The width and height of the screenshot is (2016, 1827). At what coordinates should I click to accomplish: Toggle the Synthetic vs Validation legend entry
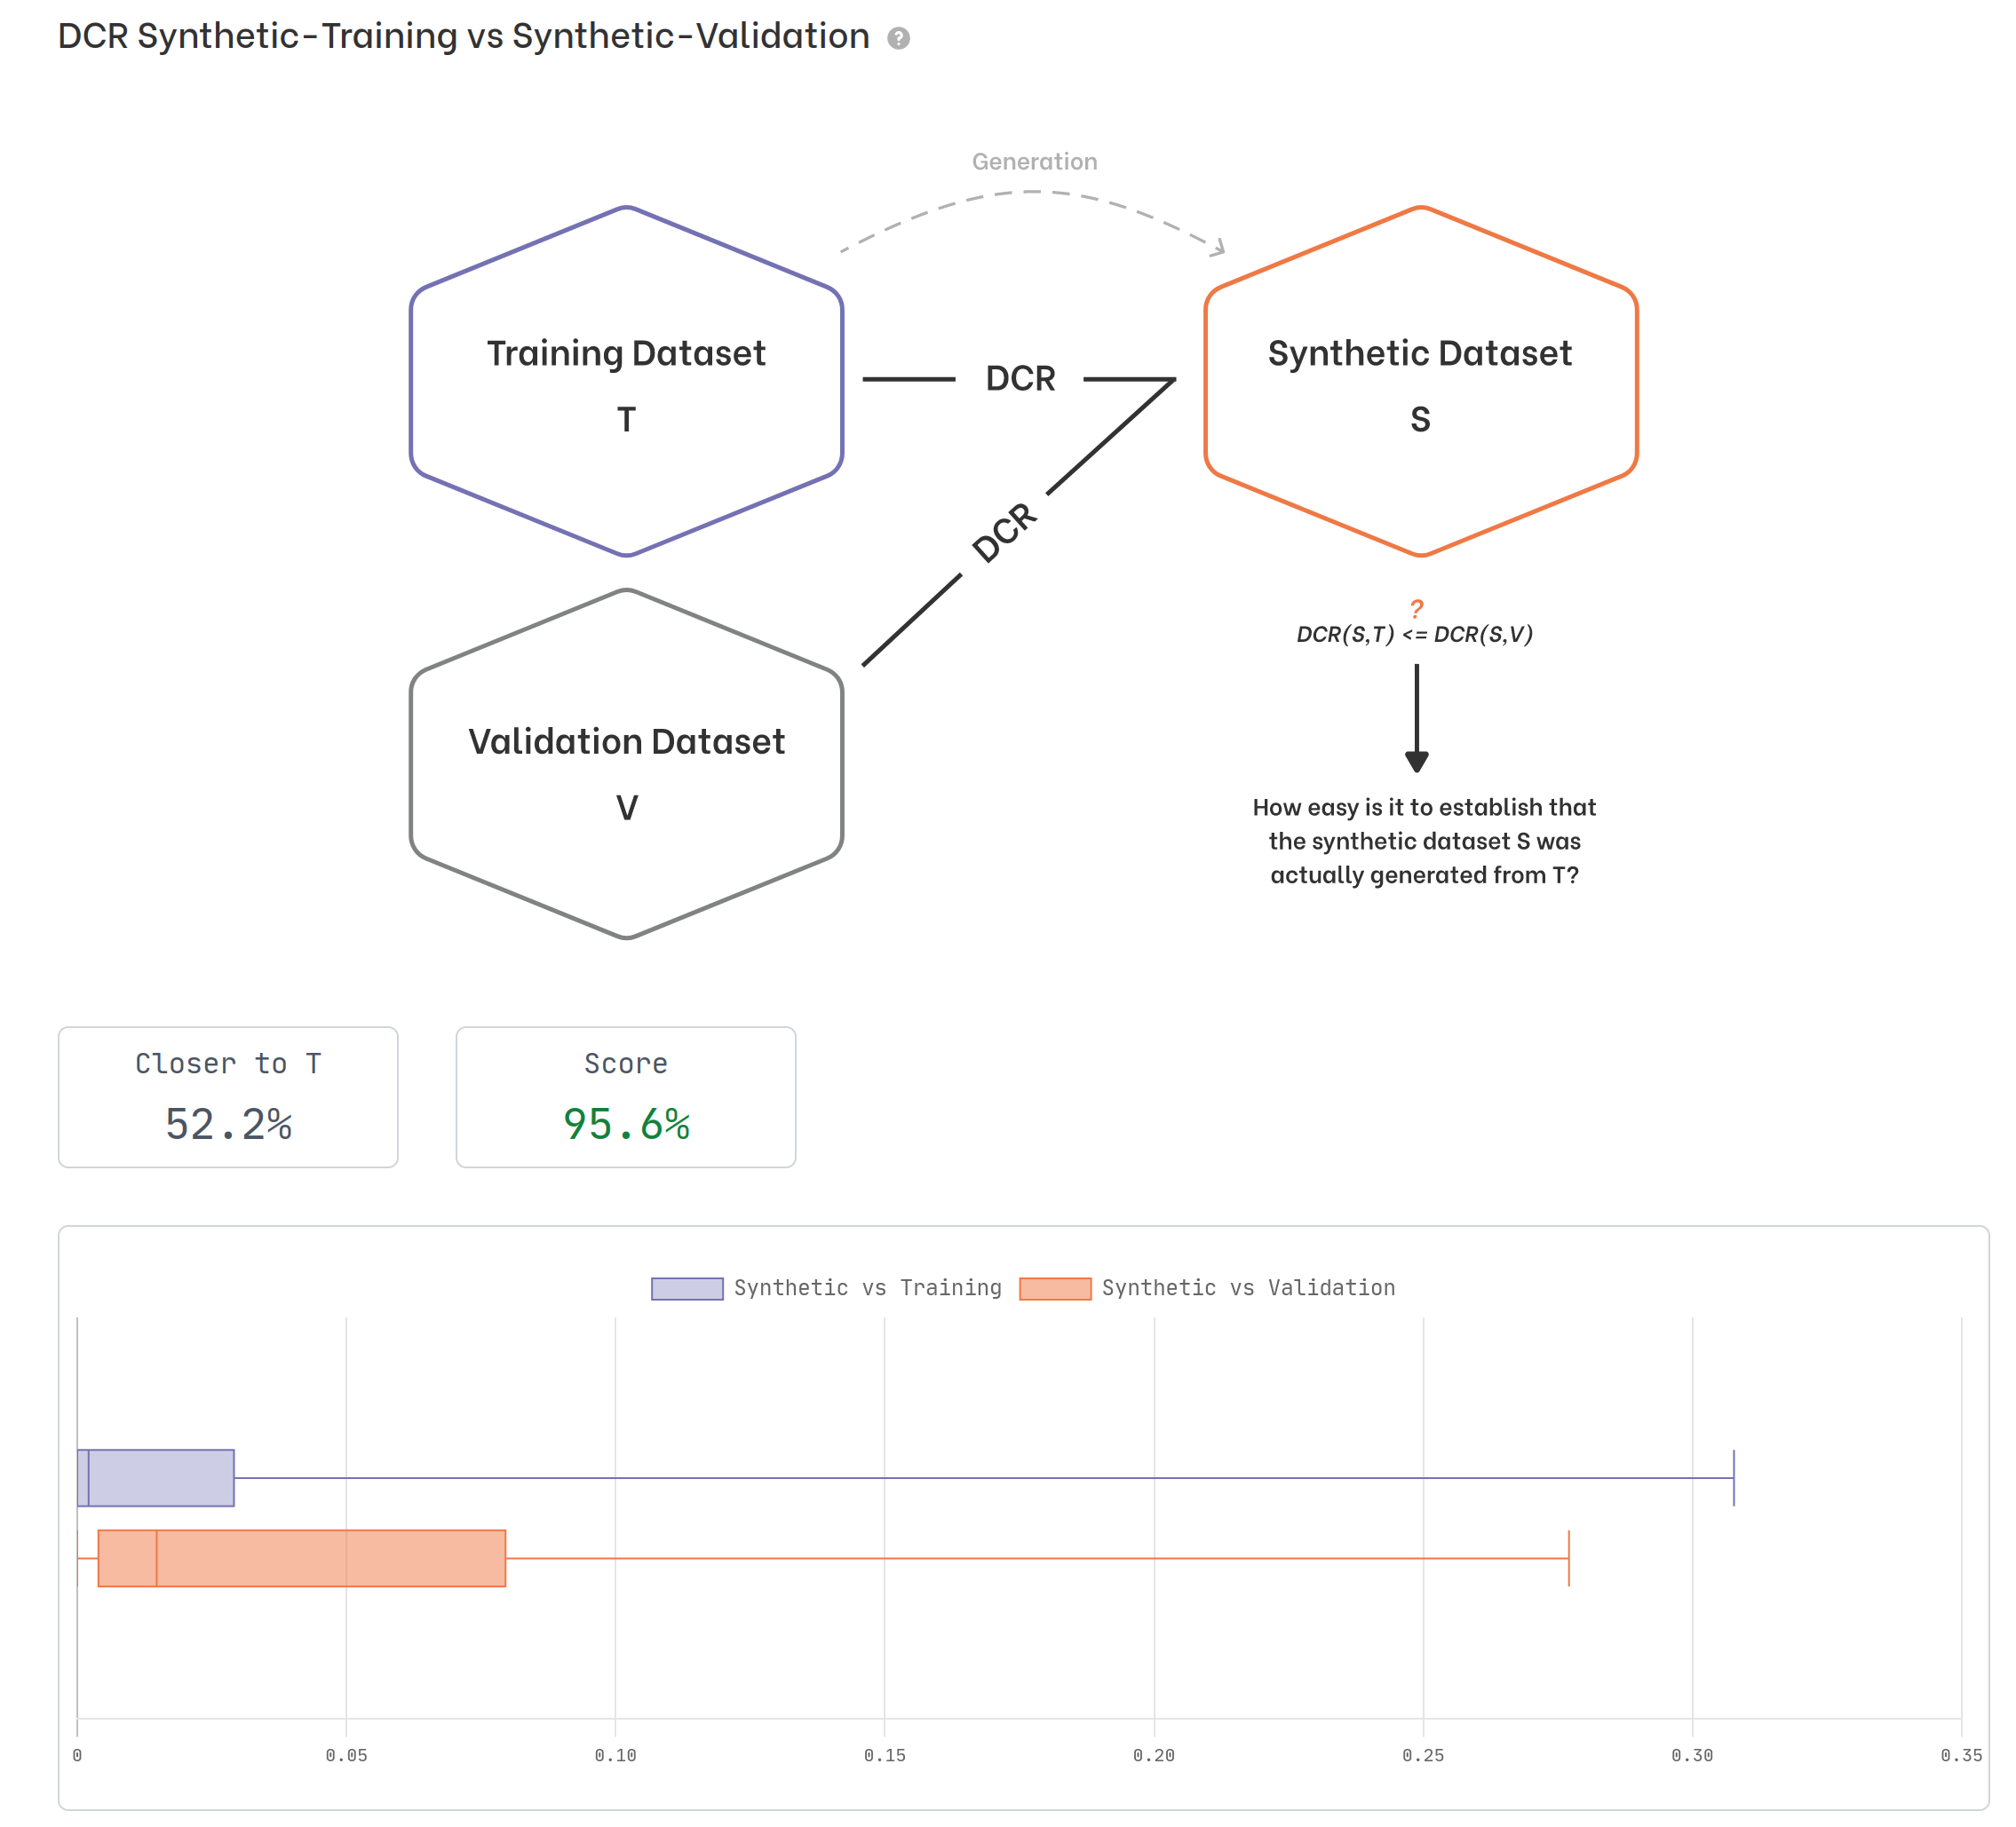[1247, 1287]
